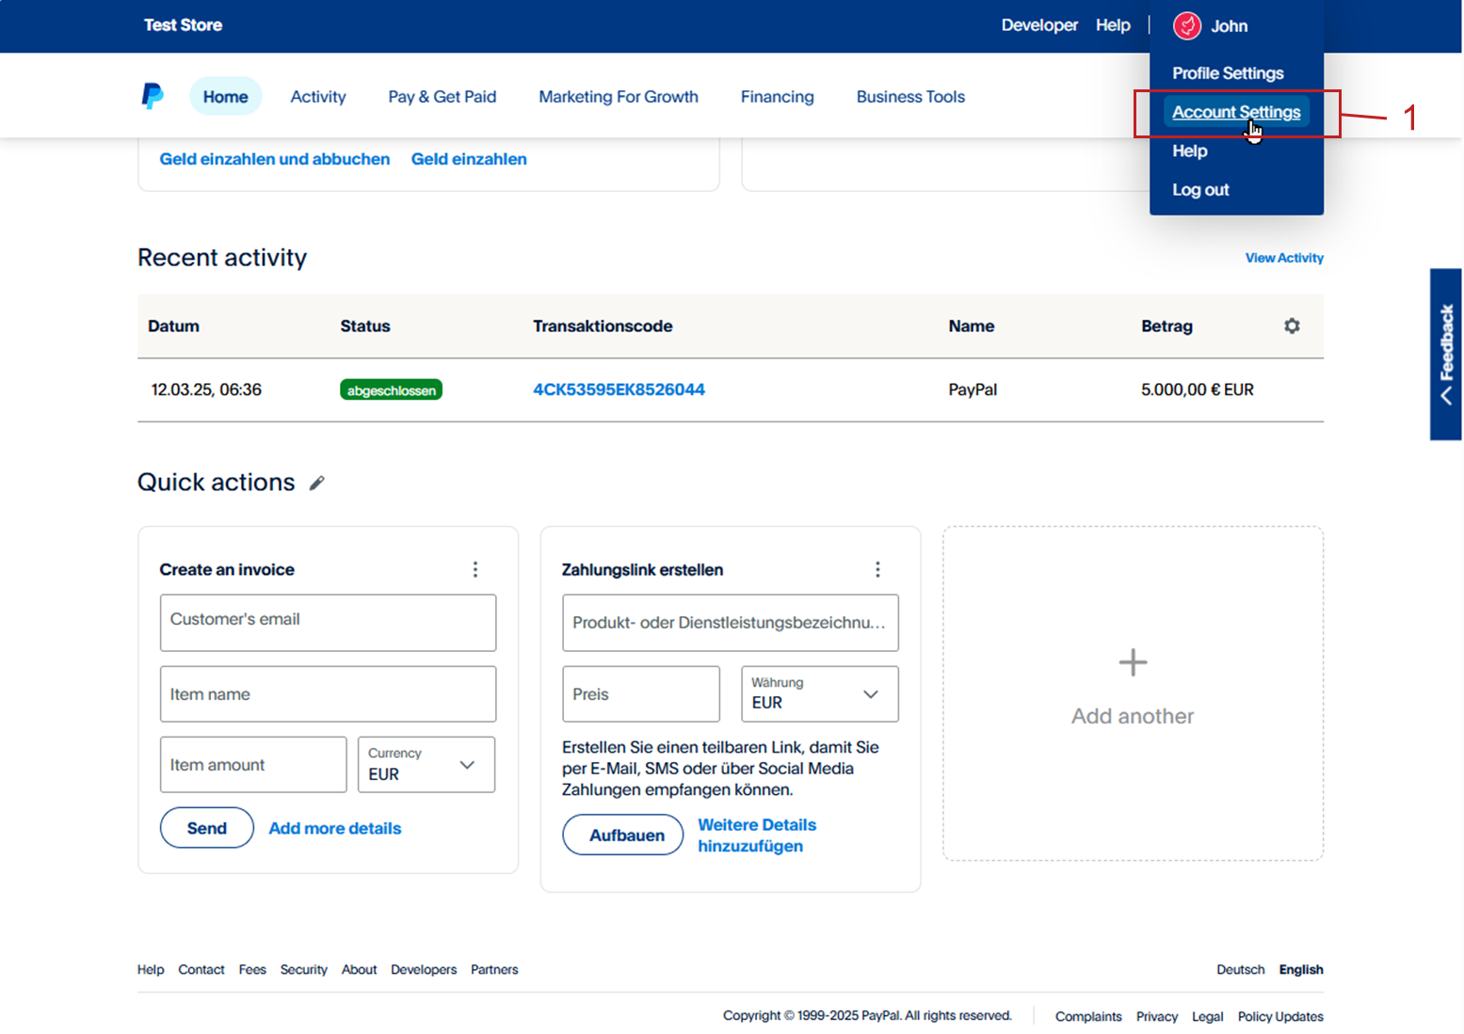Click the plus icon to add another
Viewport: 1464px width, 1034px height.
(1133, 662)
